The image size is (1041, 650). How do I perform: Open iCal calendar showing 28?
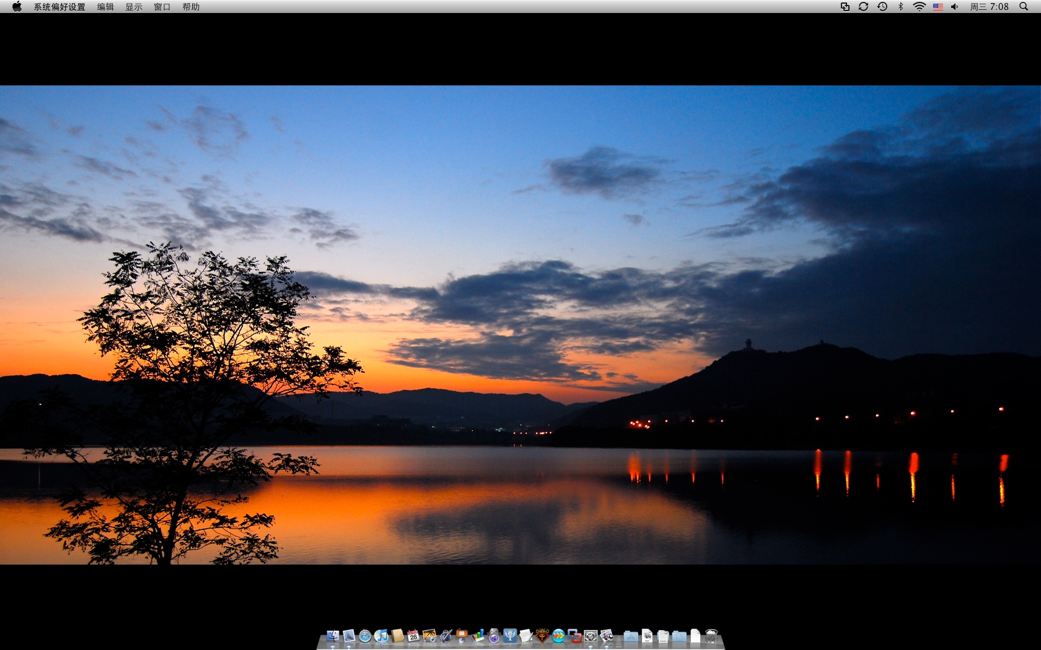pos(413,636)
